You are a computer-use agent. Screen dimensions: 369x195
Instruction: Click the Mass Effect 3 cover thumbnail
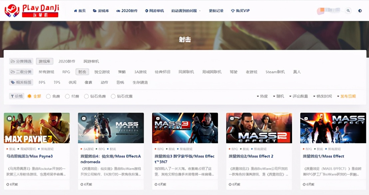pos(185,128)
